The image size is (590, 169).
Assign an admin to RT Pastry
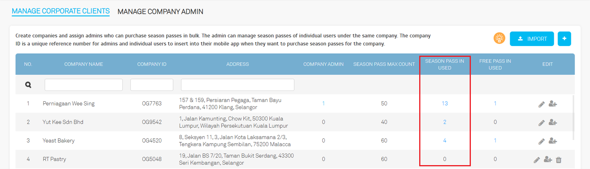(548, 159)
